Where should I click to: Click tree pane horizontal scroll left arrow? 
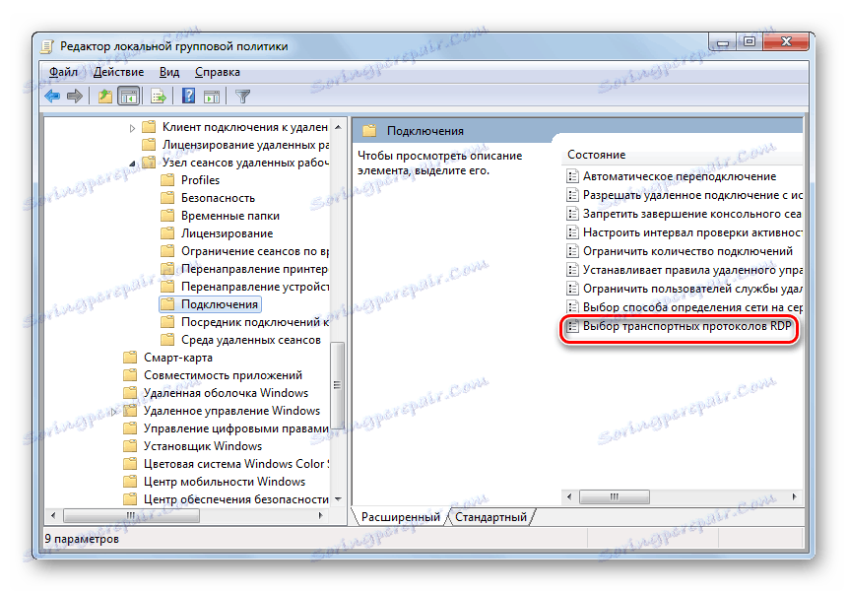coord(53,515)
